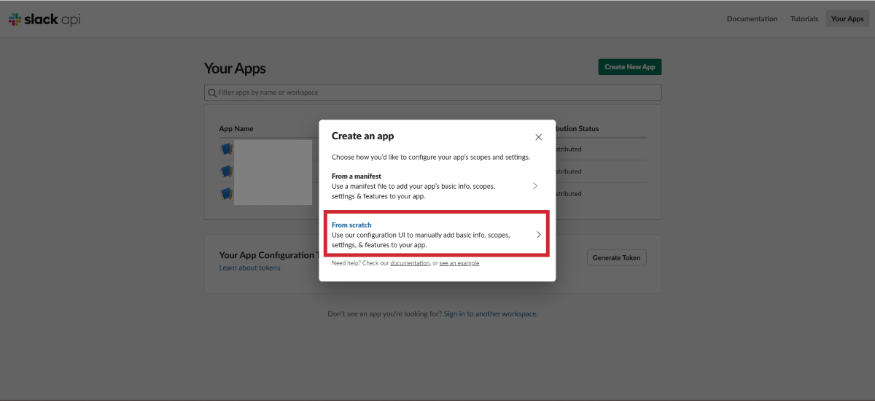Click the first app's icon in the list
The width and height of the screenshot is (875, 401).
(x=226, y=149)
